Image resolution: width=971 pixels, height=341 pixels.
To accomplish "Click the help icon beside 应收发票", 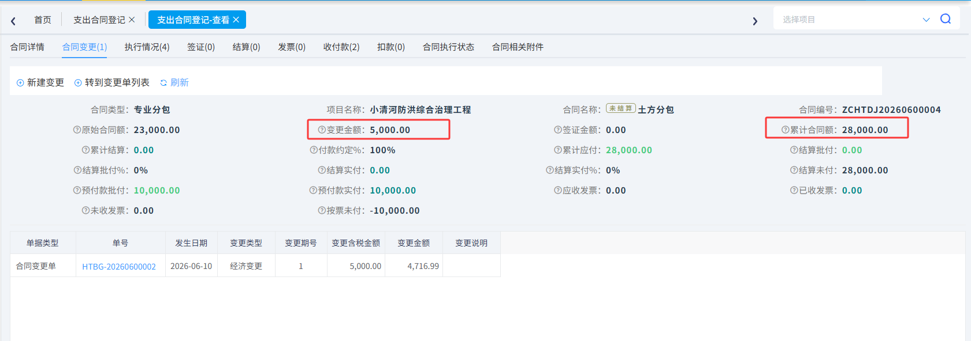I will pos(558,190).
